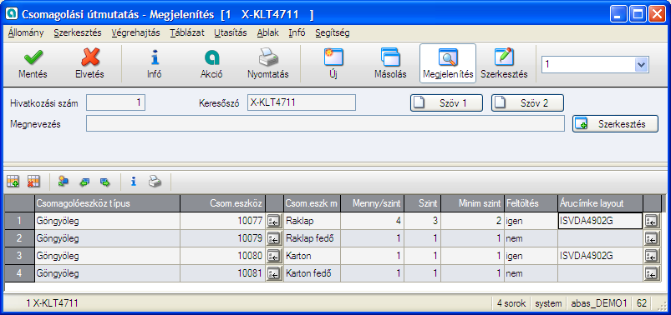Open the Szerkesztés menu
This screenshot has width=671, height=315.
click(78, 32)
